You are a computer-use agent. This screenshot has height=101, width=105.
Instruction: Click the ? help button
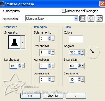point(76,96)
